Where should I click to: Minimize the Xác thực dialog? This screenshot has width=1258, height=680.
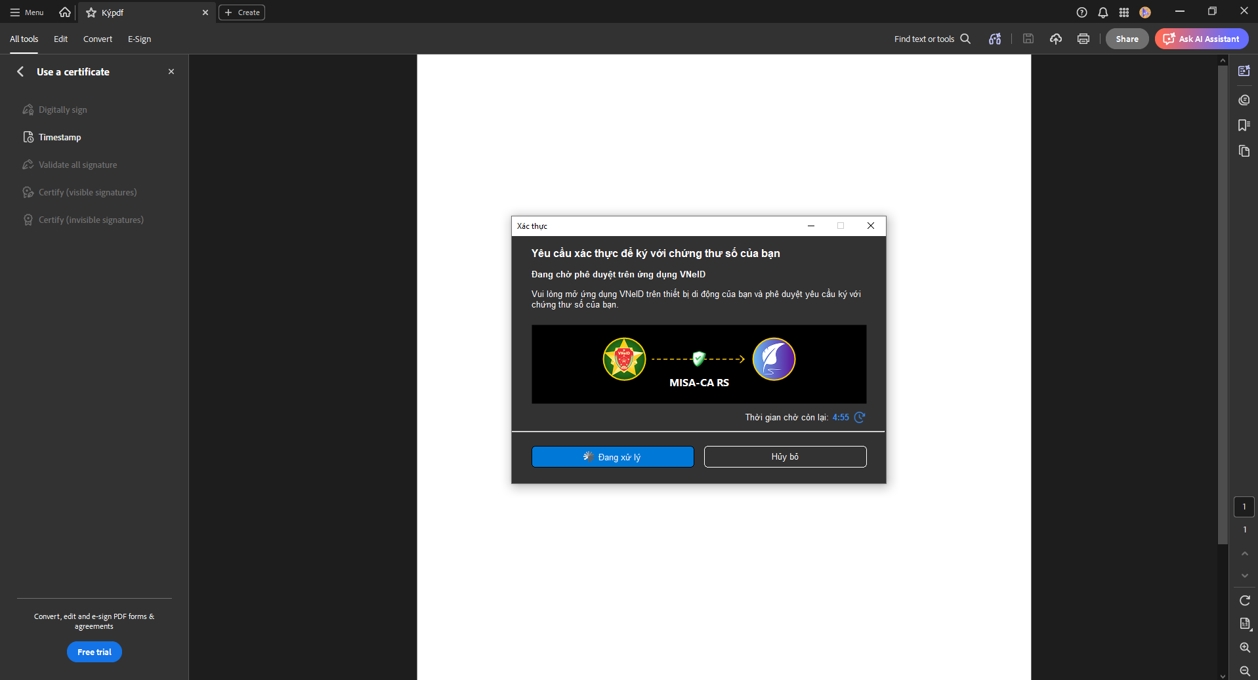coord(811,226)
